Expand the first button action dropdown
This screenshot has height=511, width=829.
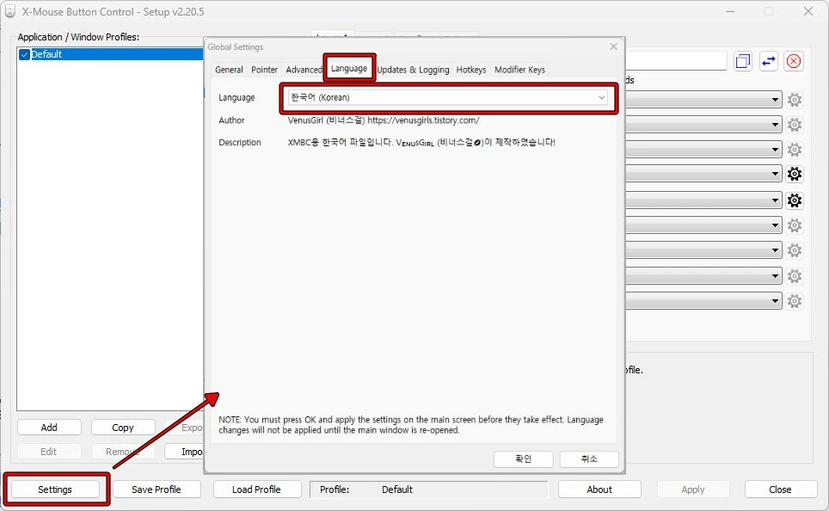click(775, 100)
